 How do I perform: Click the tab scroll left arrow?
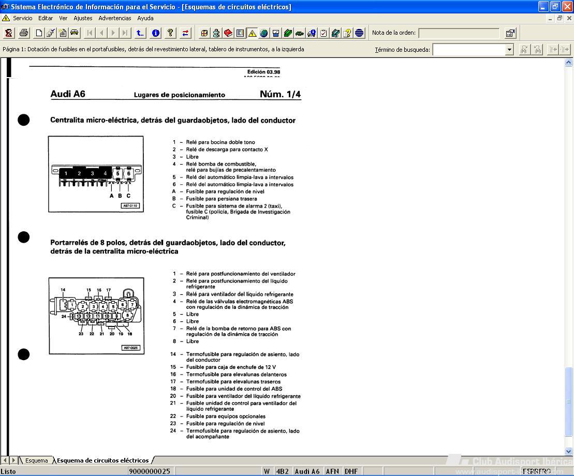tap(5, 460)
